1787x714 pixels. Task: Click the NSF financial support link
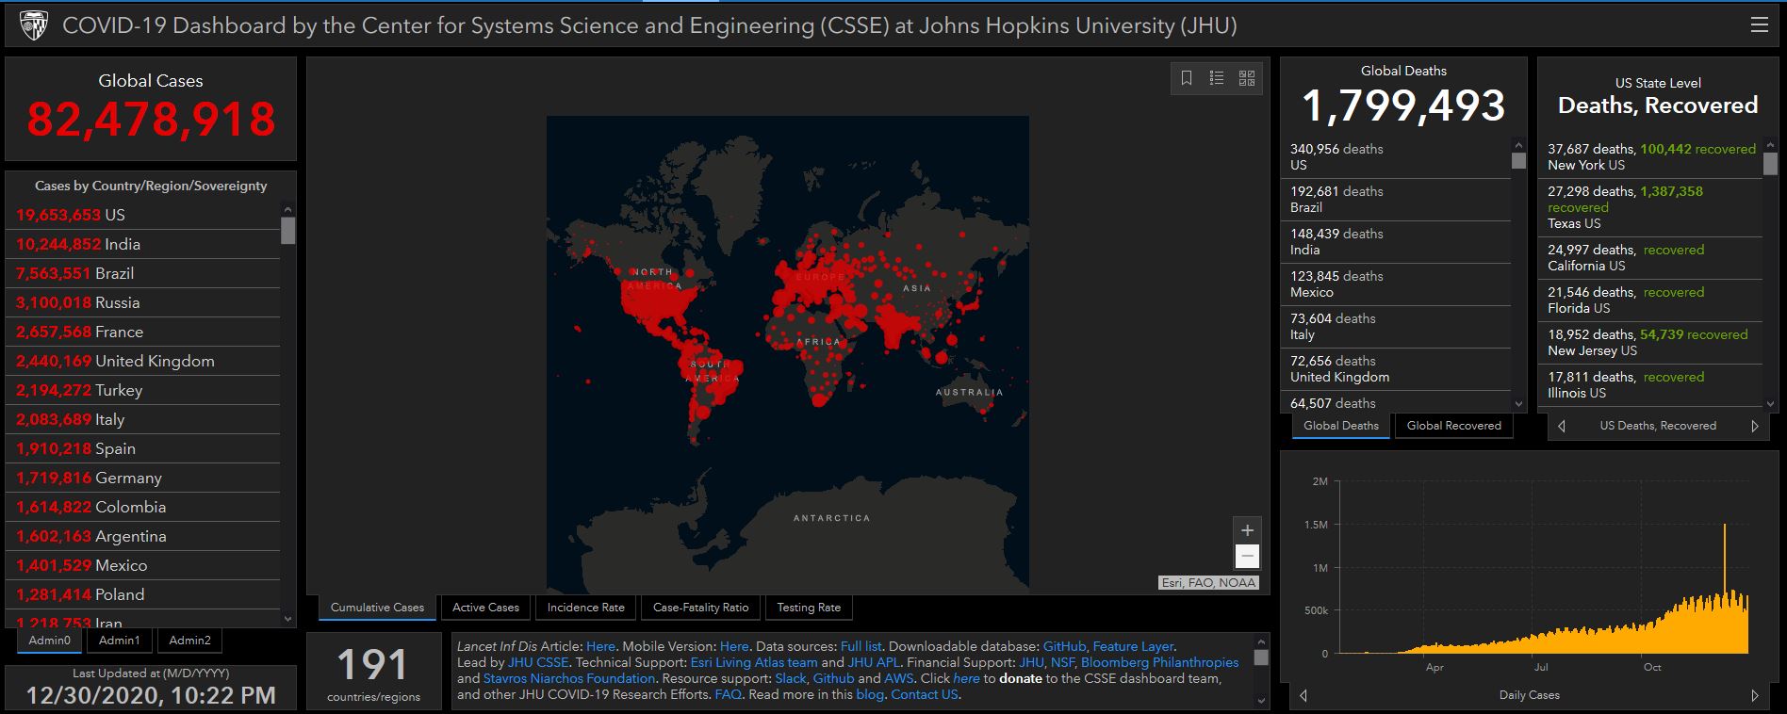[1062, 662]
